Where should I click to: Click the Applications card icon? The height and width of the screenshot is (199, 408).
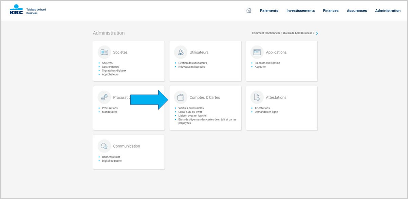tap(257, 52)
